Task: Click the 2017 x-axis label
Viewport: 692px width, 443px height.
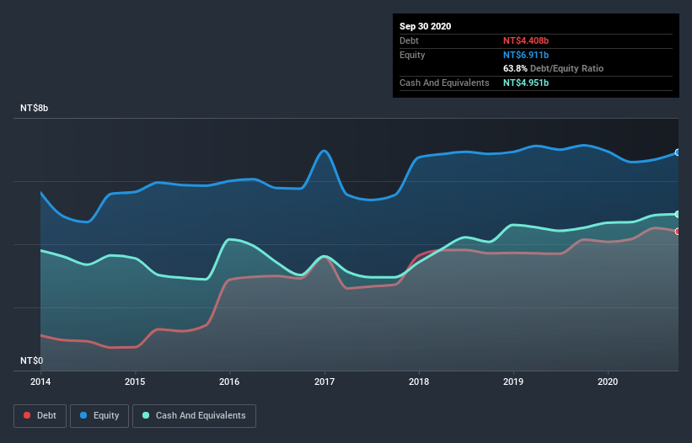Action: click(x=325, y=382)
